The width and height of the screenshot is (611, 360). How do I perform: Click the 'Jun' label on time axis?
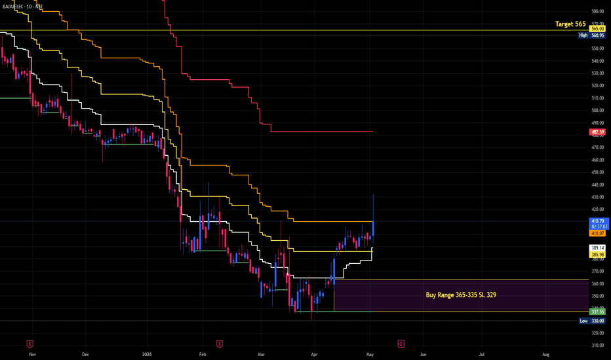(x=423, y=355)
